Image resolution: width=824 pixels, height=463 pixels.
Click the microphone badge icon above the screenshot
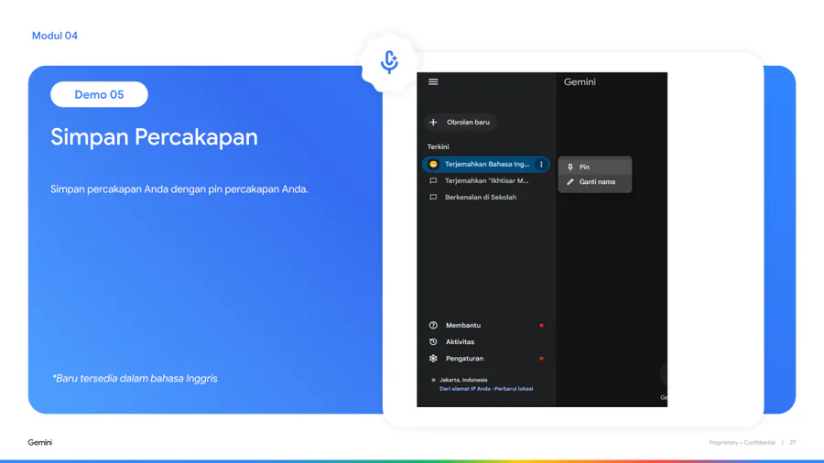point(389,61)
